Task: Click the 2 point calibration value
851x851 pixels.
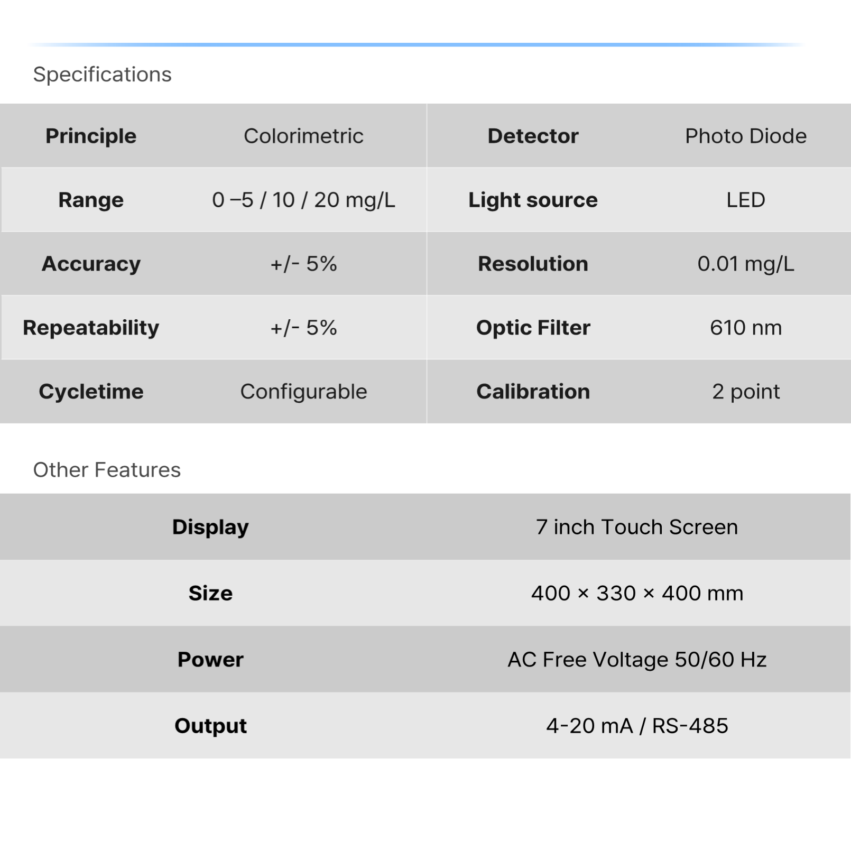Action: click(745, 392)
